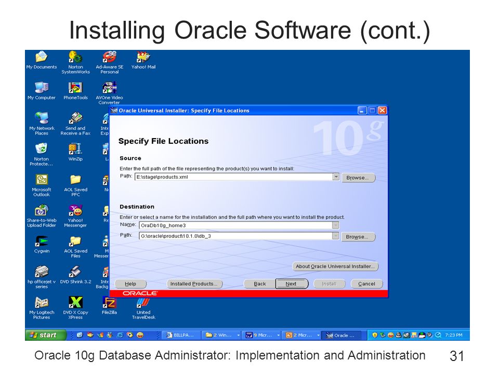
Task: Open My Logitech Pictures icon
Action: [x=42, y=308]
